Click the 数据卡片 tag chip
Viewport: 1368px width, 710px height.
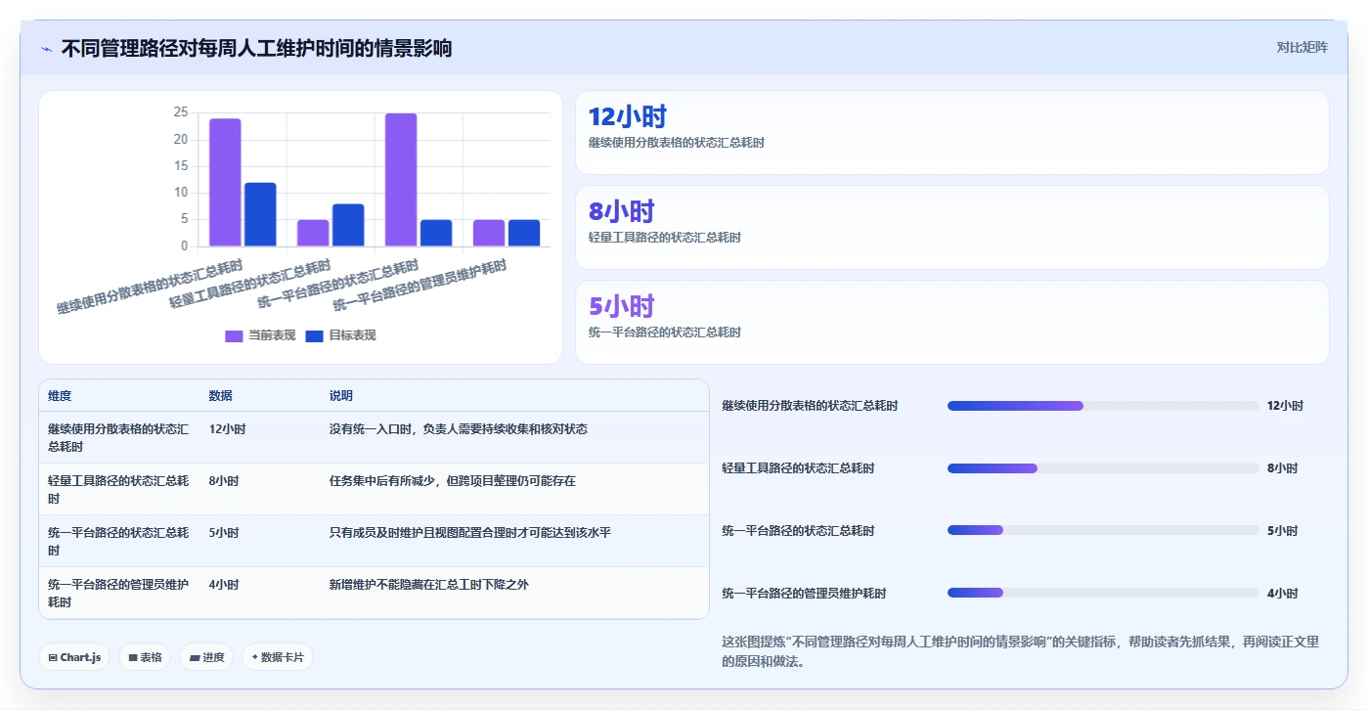[x=278, y=657]
